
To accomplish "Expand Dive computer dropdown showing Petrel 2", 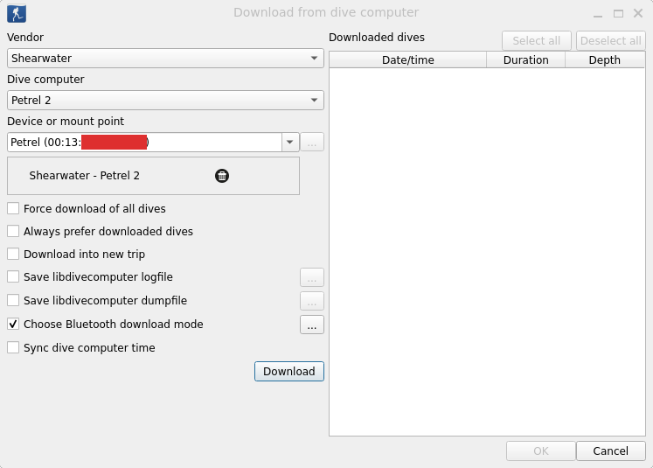I will [165, 101].
